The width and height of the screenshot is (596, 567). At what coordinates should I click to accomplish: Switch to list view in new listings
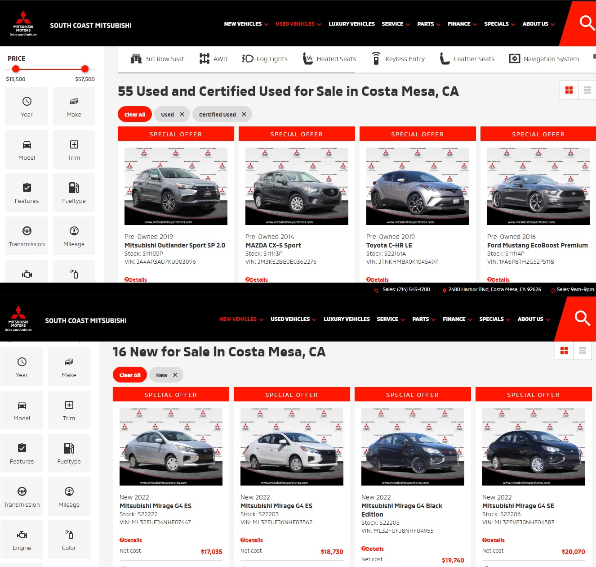coord(583,351)
